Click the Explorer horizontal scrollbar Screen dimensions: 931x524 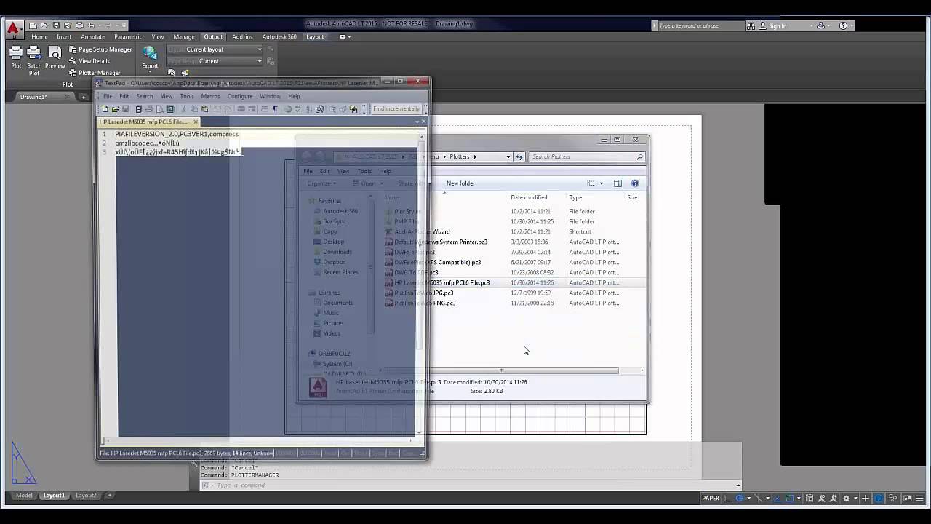pos(500,370)
